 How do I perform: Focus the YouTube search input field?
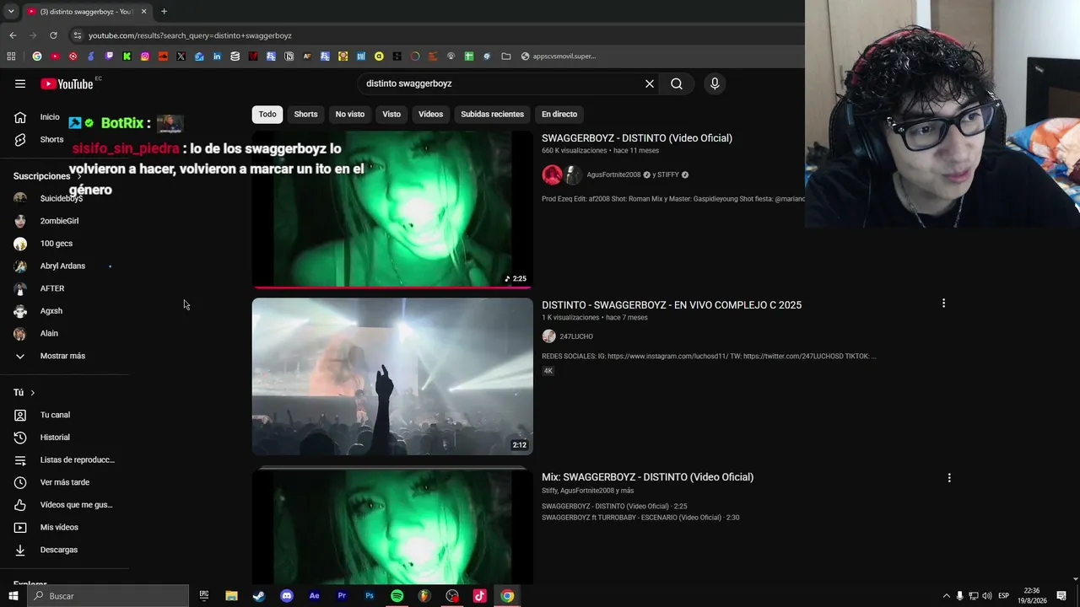[502, 83]
